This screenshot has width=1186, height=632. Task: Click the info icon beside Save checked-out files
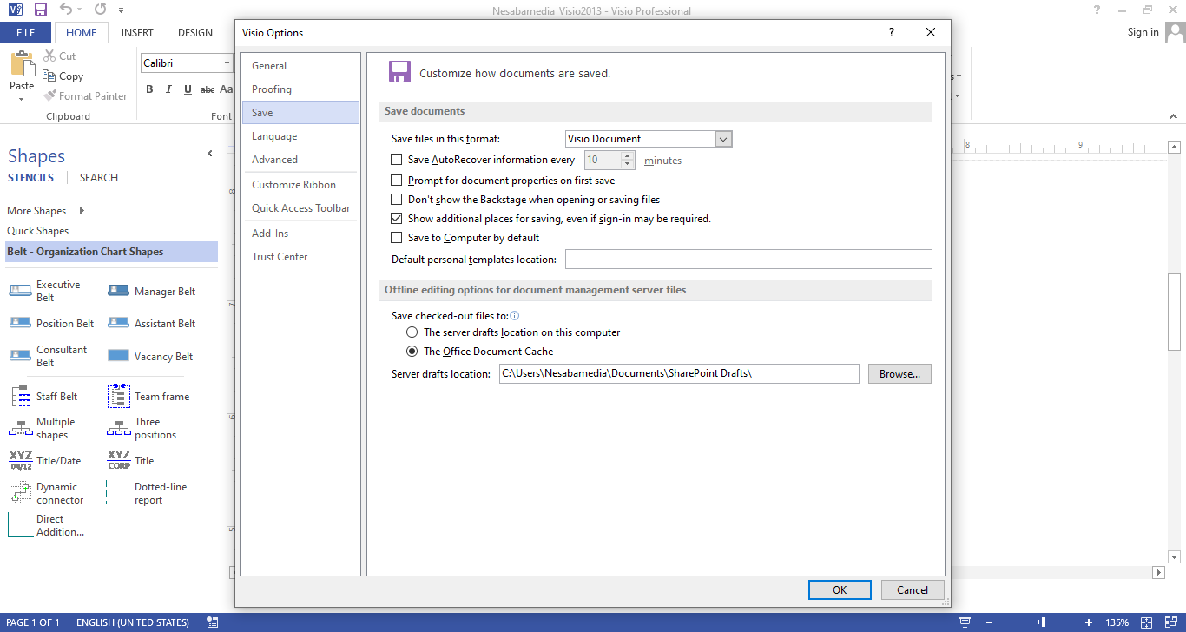click(515, 316)
